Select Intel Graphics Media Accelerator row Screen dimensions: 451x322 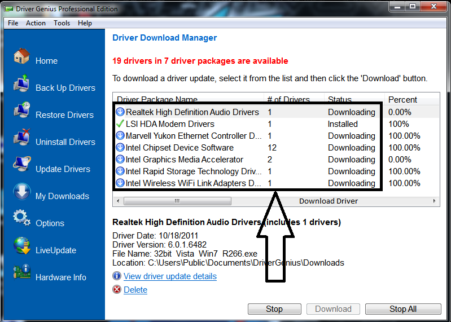click(x=276, y=159)
